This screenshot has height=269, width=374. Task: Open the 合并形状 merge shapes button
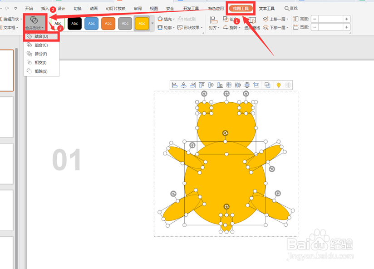point(35,23)
